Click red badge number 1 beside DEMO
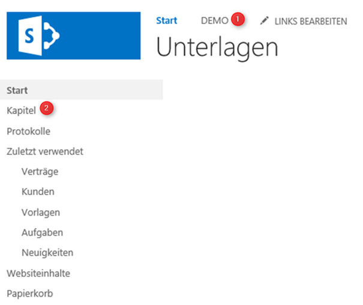The image size is (363, 305). click(238, 19)
